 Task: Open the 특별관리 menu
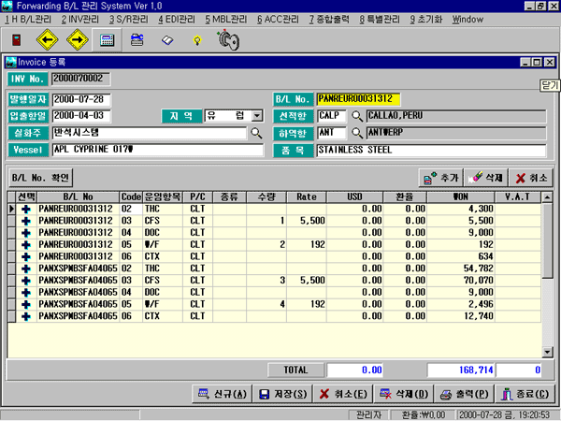(380, 20)
